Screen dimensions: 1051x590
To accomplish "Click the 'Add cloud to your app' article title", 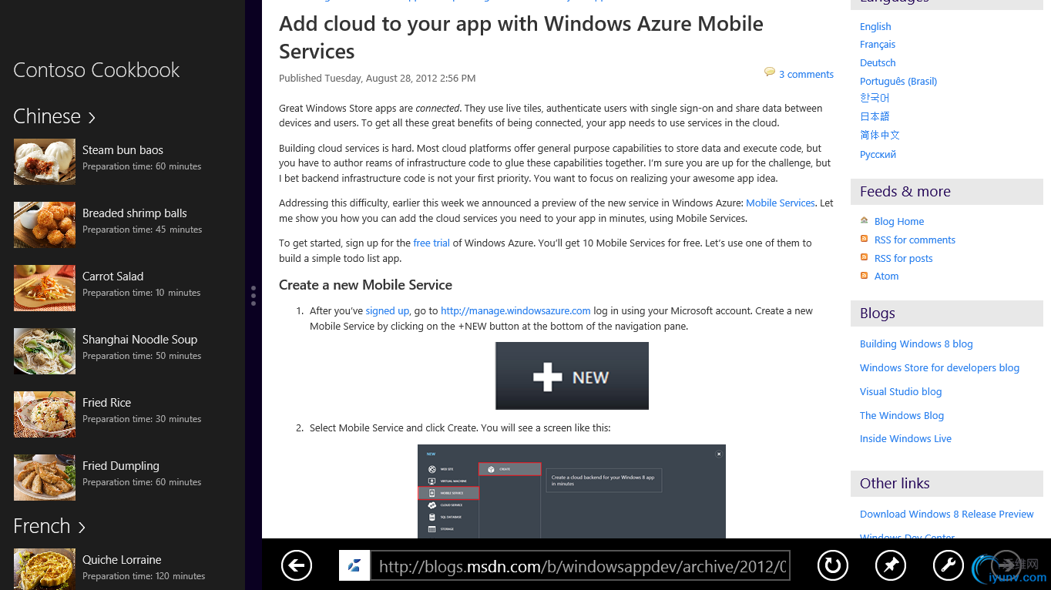I will click(x=521, y=38).
